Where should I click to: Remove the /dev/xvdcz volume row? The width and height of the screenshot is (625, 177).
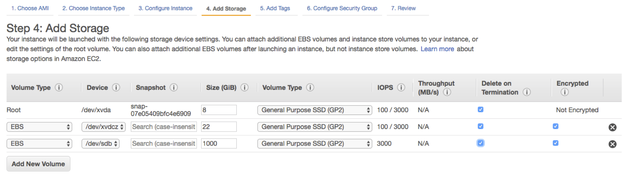tap(612, 127)
